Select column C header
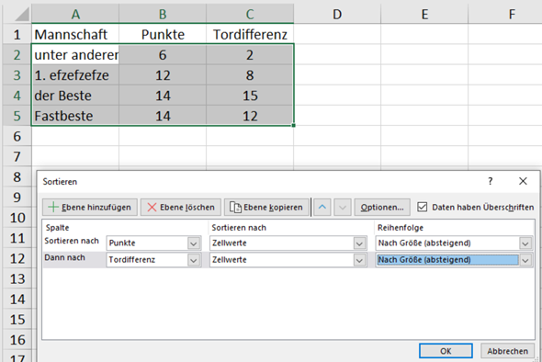Screen dimensions: 542x362 pos(250,14)
